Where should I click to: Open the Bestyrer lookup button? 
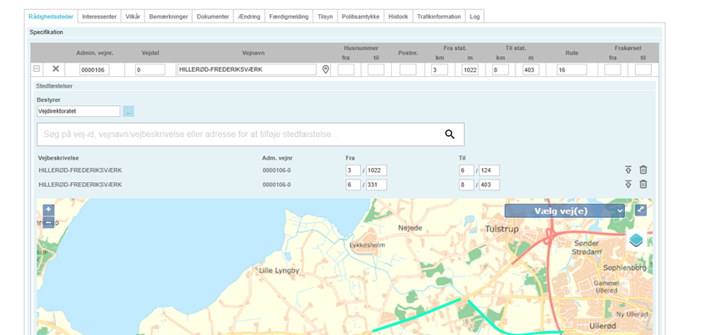pos(129,111)
